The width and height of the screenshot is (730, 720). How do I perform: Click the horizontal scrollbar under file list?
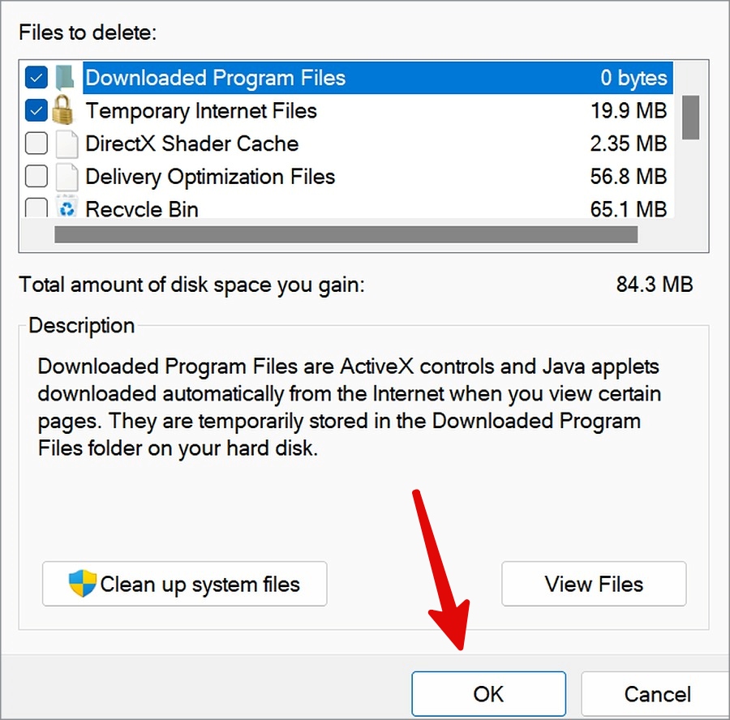(x=346, y=234)
